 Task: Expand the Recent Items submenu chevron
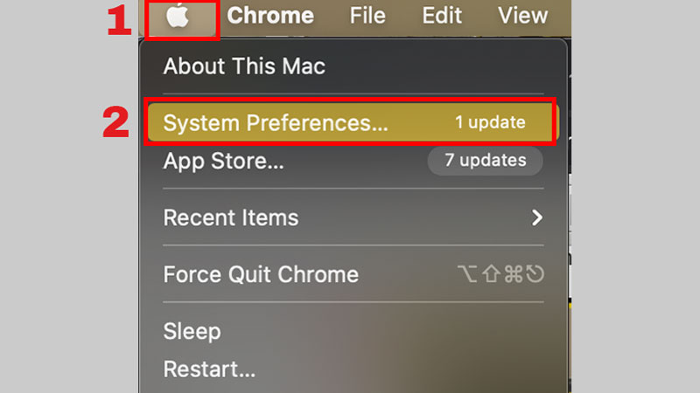pos(537,217)
